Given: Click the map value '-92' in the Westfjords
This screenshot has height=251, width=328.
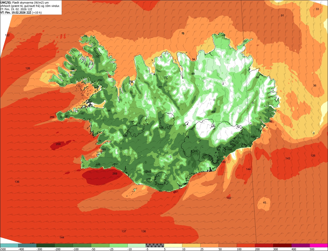Looking at the screenshot, I should click(100, 80).
